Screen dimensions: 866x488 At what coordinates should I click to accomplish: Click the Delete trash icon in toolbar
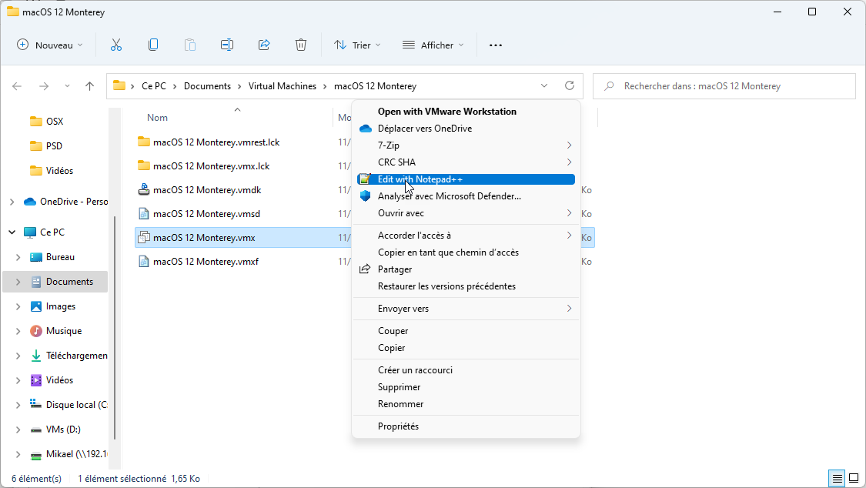tap(301, 45)
